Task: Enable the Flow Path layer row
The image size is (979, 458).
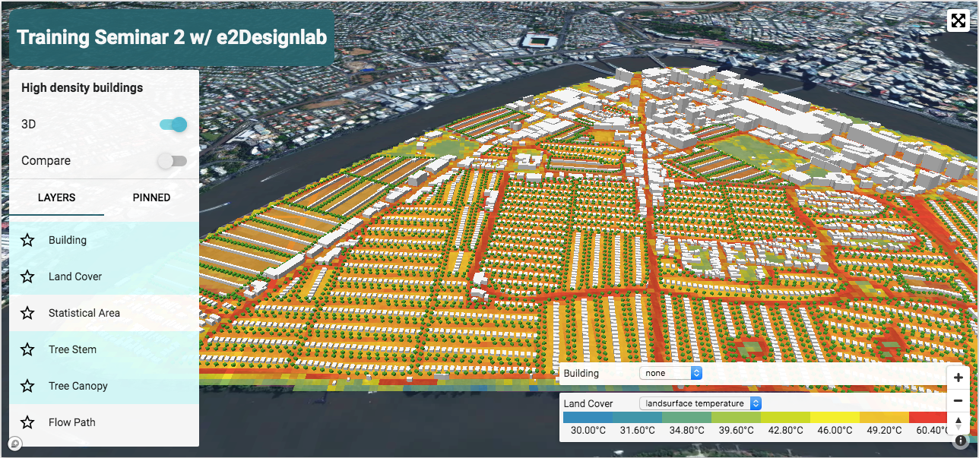Action: point(104,422)
